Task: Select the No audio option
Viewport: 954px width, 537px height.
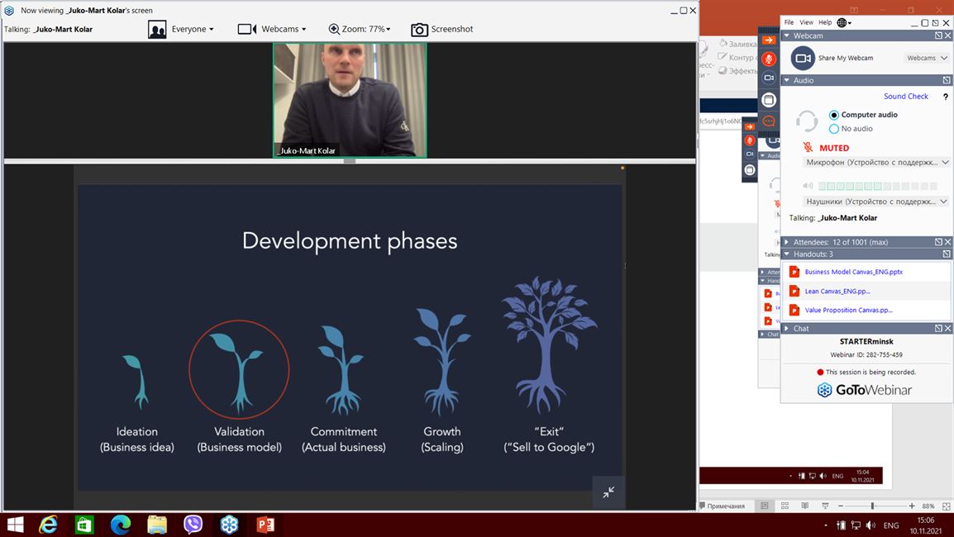Action: point(833,129)
